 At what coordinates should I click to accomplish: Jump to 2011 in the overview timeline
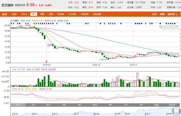[35, 114]
